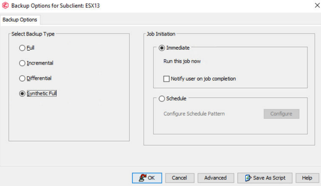321x186 pixels.
Task: Select the Full backup type
Action: click(22, 48)
